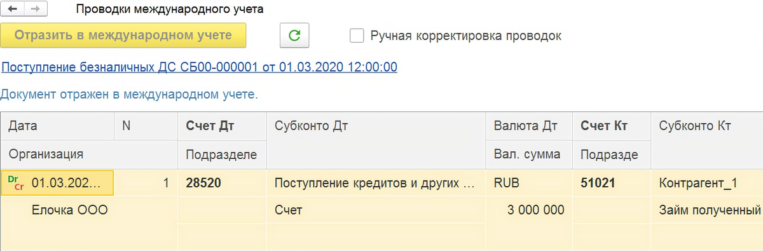Click Отразить в международном учете button
This screenshot has height=251, width=763.
[x=123, y=36]
